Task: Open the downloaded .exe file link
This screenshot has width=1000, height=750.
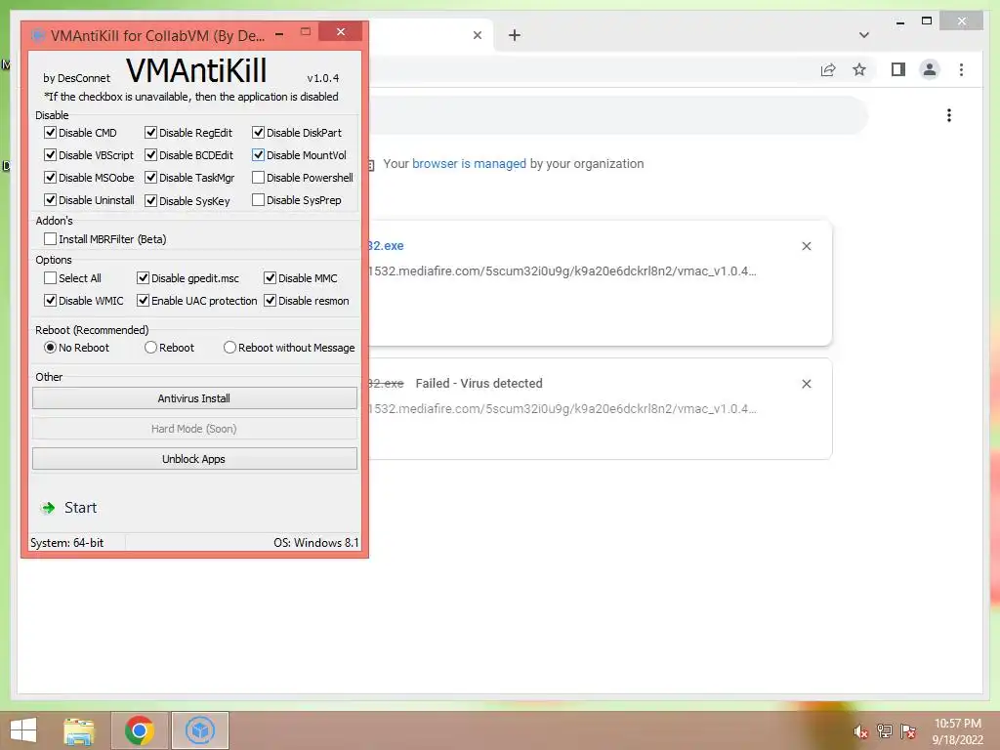Action: (386, 245)
